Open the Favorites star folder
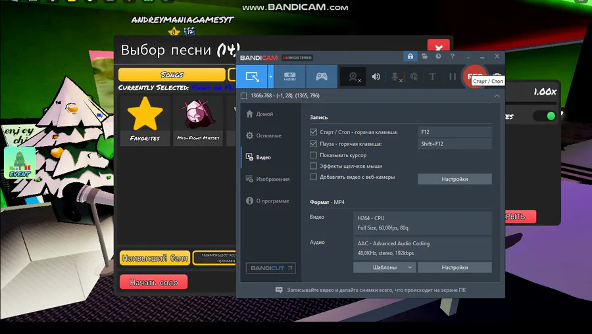This screenshot has height=334, width=592. (145, 120)
